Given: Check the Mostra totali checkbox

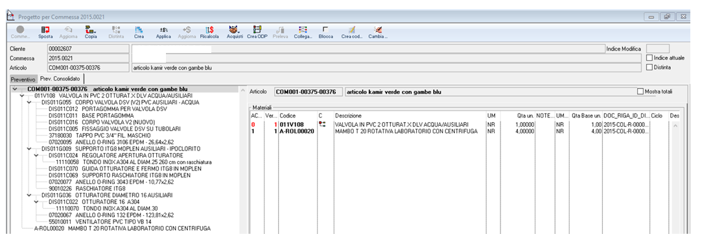Looking at the screenshot, I should pos(640,92).
